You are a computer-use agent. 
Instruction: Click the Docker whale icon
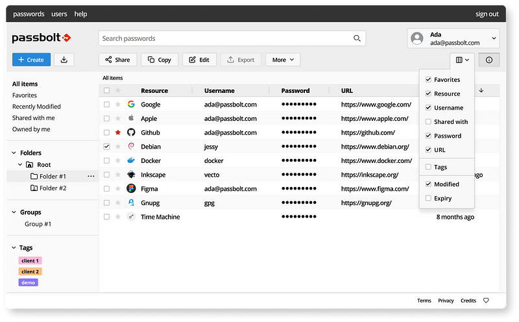coord(131,160)
